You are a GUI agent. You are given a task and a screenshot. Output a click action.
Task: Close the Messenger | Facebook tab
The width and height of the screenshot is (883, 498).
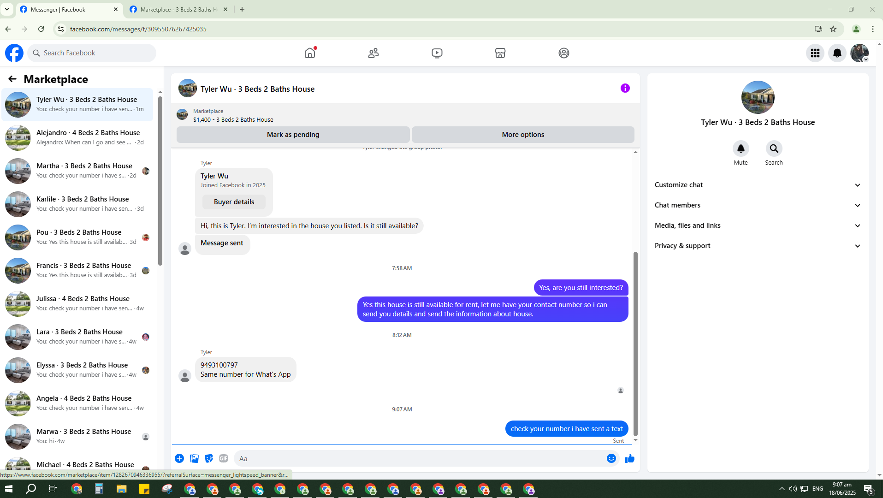pyautogui.click(x=115, y=9)
